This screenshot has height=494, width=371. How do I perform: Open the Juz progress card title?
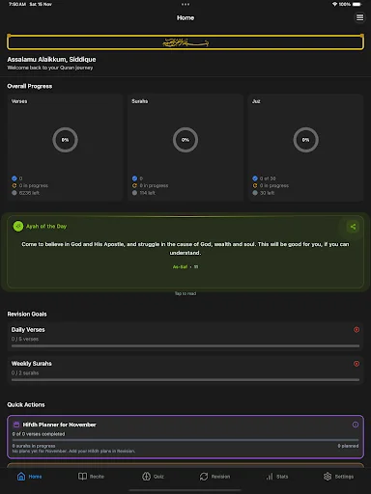(x=256, y=101)
